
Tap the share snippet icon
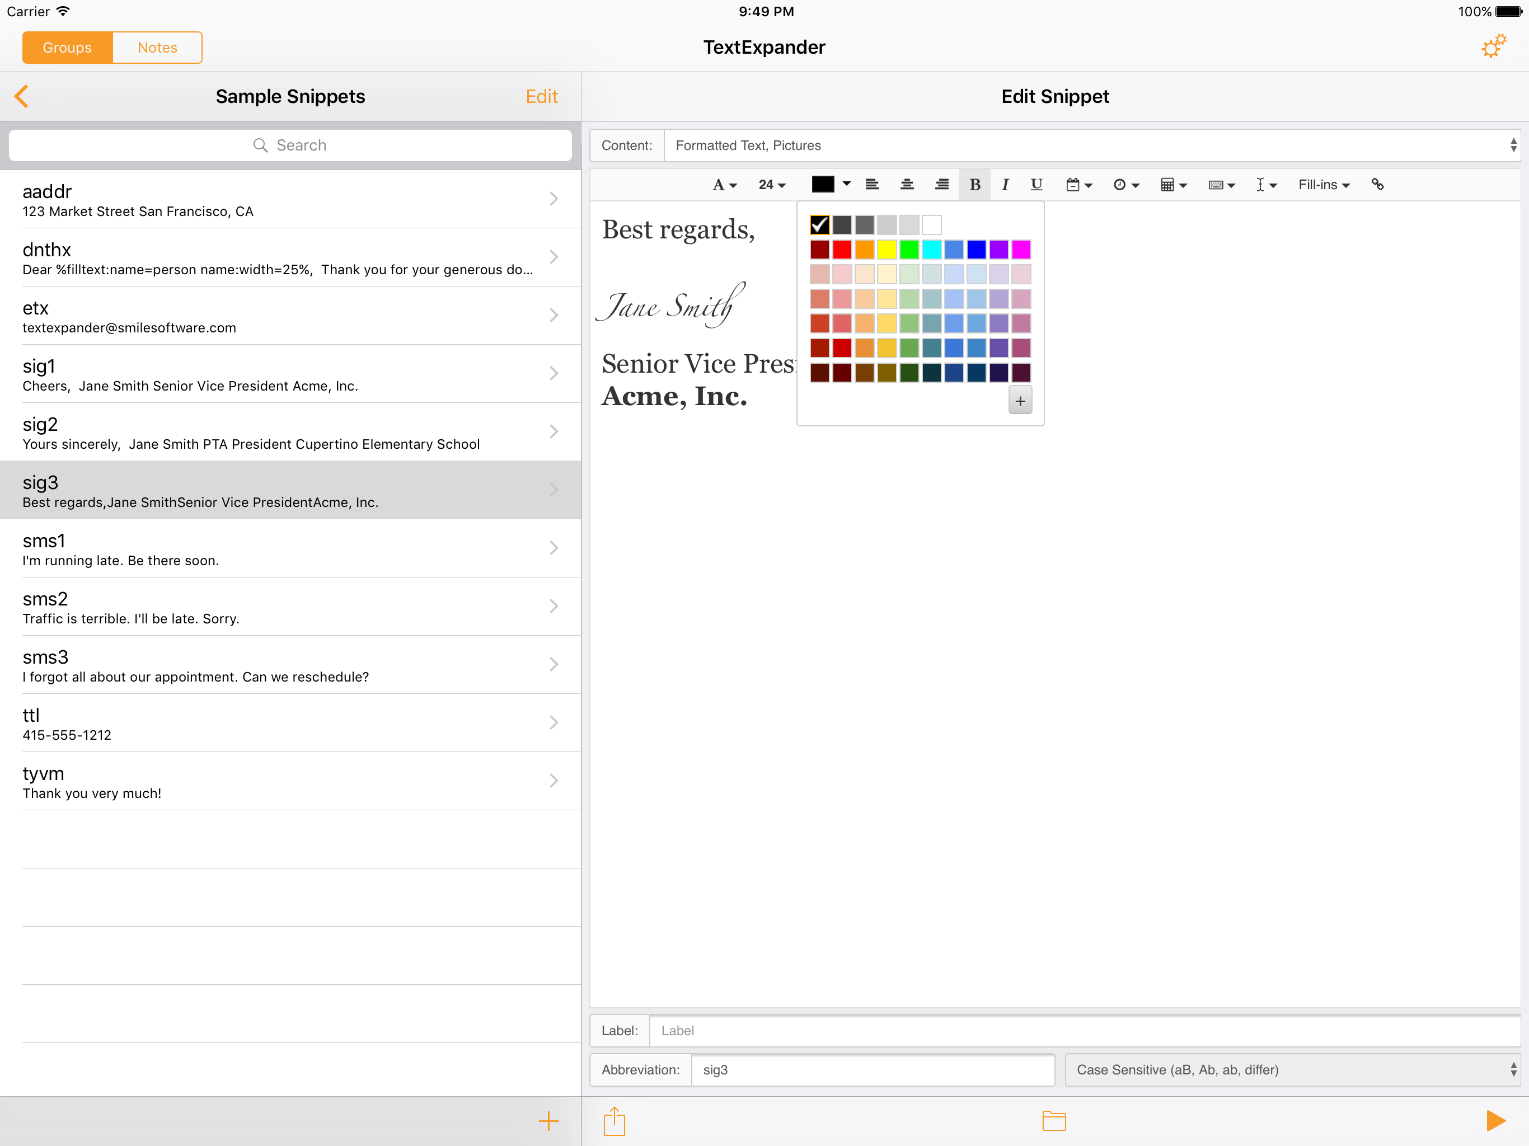(x=614, y=1120)
